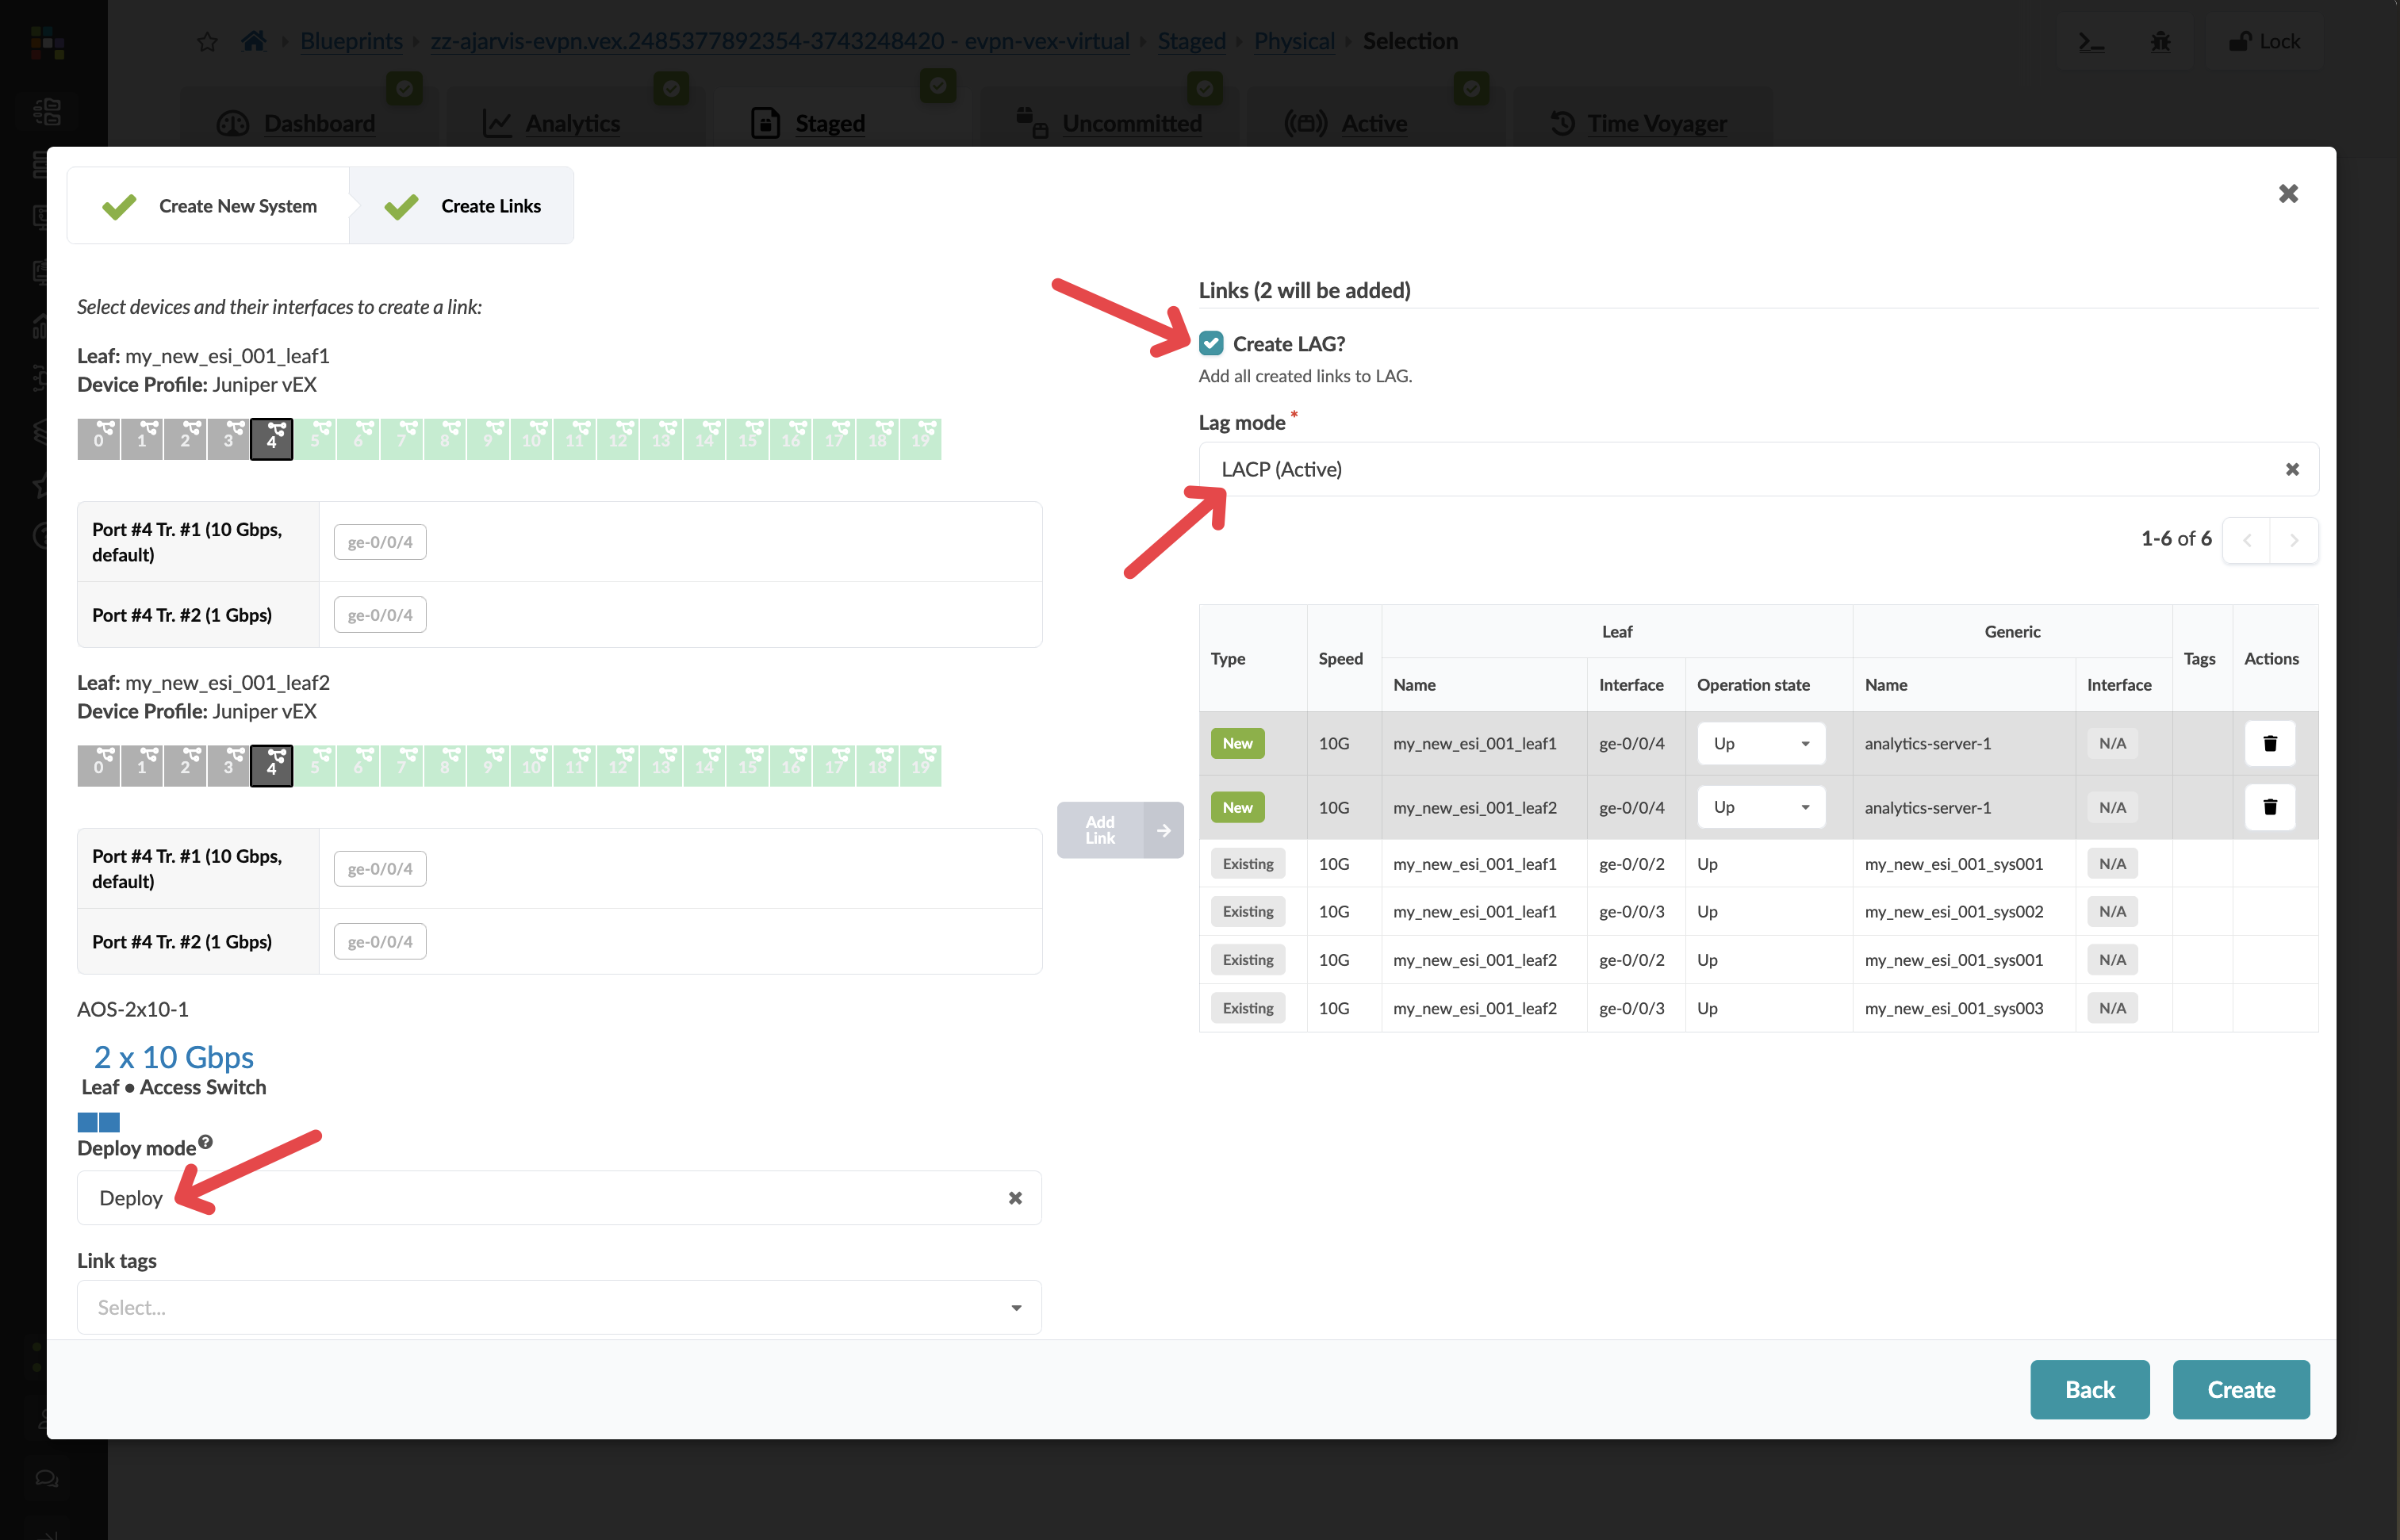Click the bug report icon in the header
Viewport: 2400px width, 1540px height.
click(x=2161, y=42)
